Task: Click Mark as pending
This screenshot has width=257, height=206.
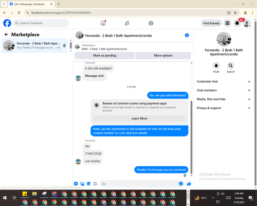Action: tap(104, 56)
